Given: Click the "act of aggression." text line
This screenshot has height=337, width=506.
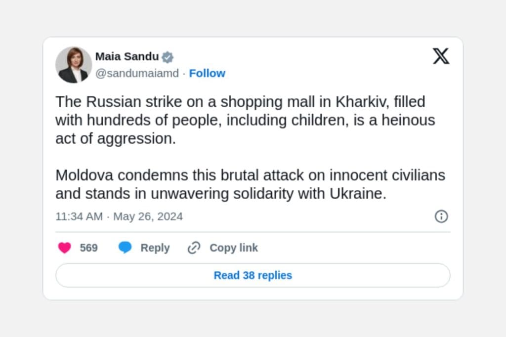Looking at the screenshot, I should [116, 139].
